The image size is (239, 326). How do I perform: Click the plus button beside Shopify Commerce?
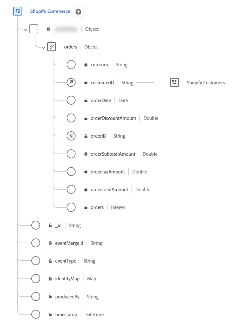click(79, 12)
